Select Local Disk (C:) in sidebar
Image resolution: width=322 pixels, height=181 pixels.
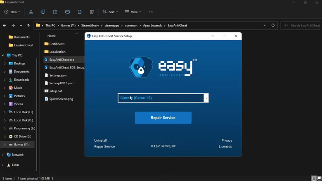point(21,112)
